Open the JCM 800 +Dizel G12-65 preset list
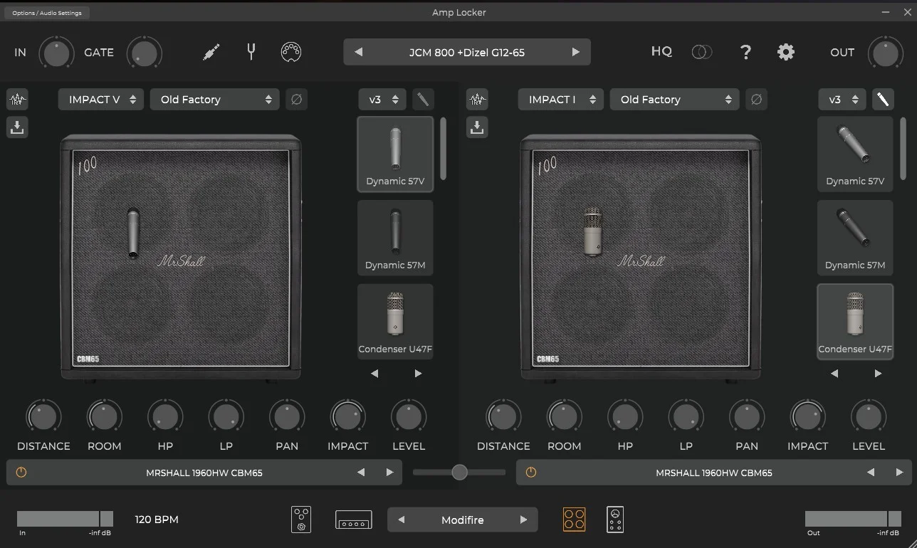 click(467, 52)
